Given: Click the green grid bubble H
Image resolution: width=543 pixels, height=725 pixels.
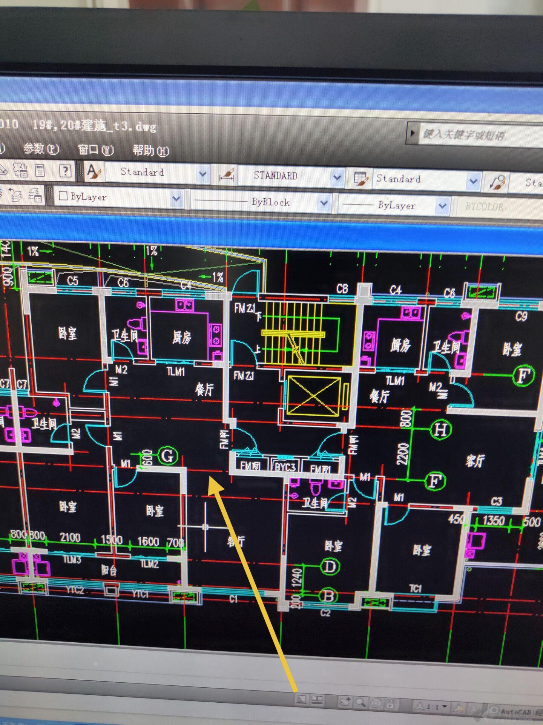Looking at the screenshot, I should point(440,429).
